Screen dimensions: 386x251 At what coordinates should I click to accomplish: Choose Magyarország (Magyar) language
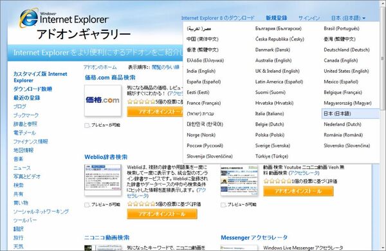coord(347,103)
